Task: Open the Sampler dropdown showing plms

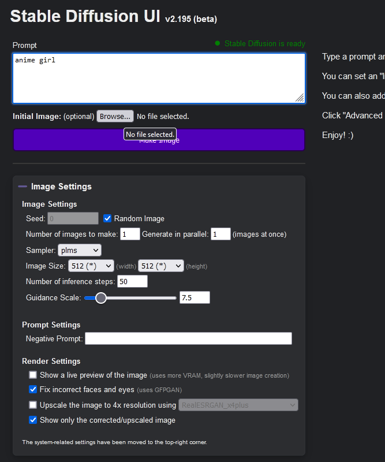Action: [x=80, y=250]
